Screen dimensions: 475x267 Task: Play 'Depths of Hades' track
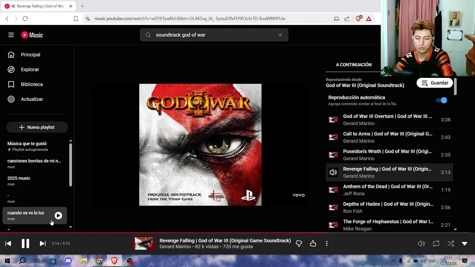tap(389, 207)
